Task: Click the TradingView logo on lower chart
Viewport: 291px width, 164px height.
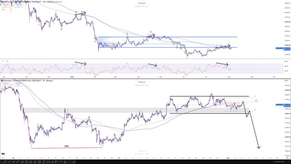Action: pos(3,154)
